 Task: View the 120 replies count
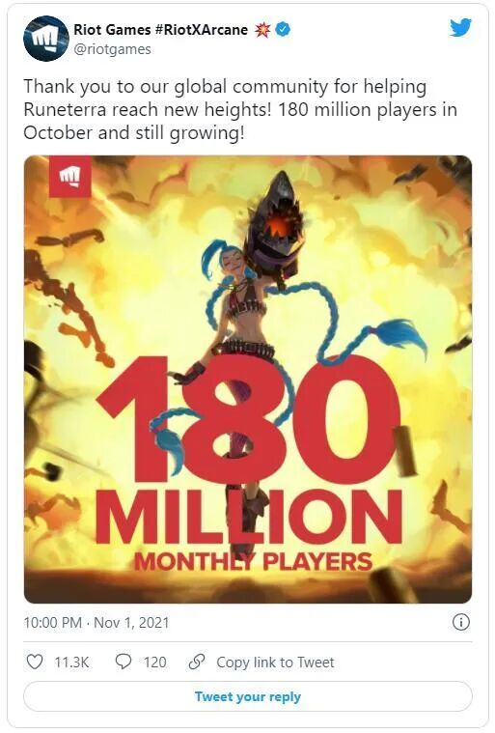click(x=154, y=663)
